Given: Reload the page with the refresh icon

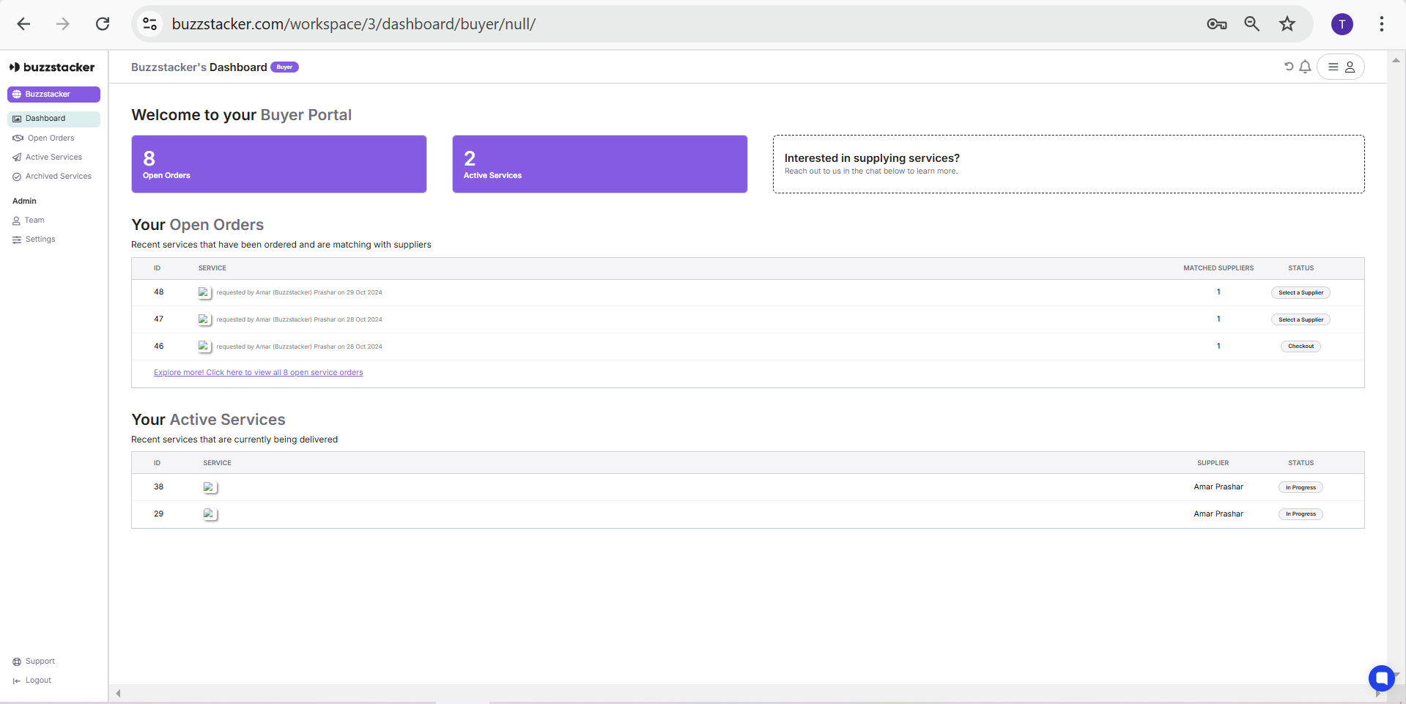Looking at the screenshot, I should [x=103, y=24].
